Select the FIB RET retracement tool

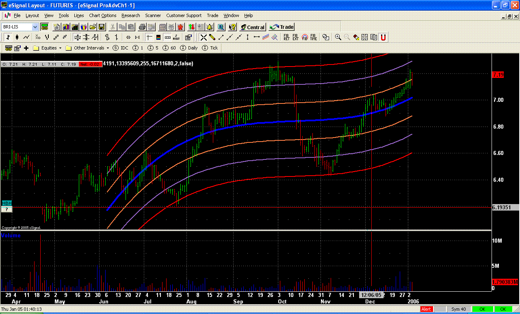coord(286,37)
